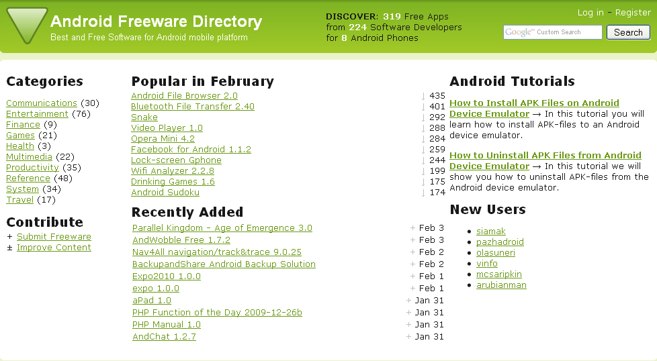Screen dimensions: 657x361
Task: Click the 319 Free Apps text
Action: tap(416, 17)
